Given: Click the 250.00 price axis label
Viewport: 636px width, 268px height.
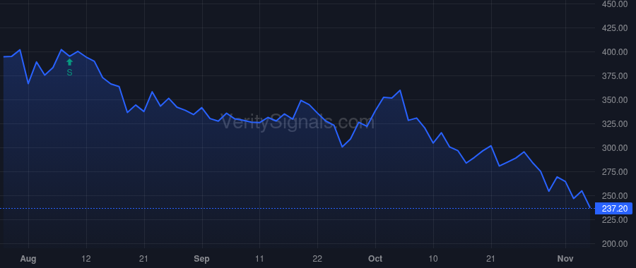Looking at the screenshot, I should tap(615, 196).
